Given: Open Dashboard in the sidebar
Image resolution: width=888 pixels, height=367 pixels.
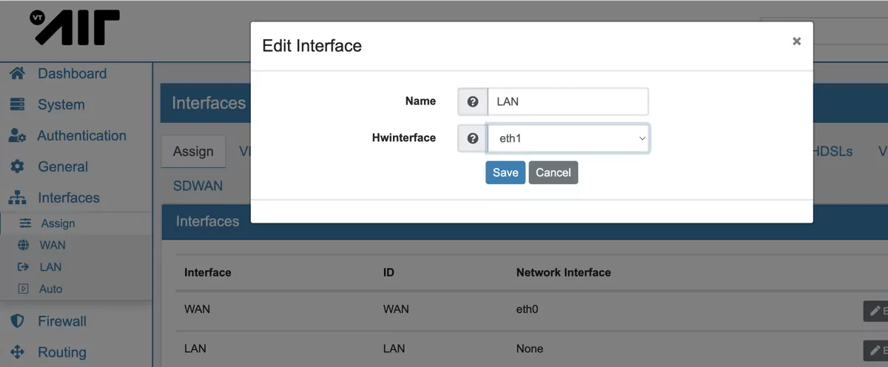Looking at the screenshot, I should tap(73, 73).
